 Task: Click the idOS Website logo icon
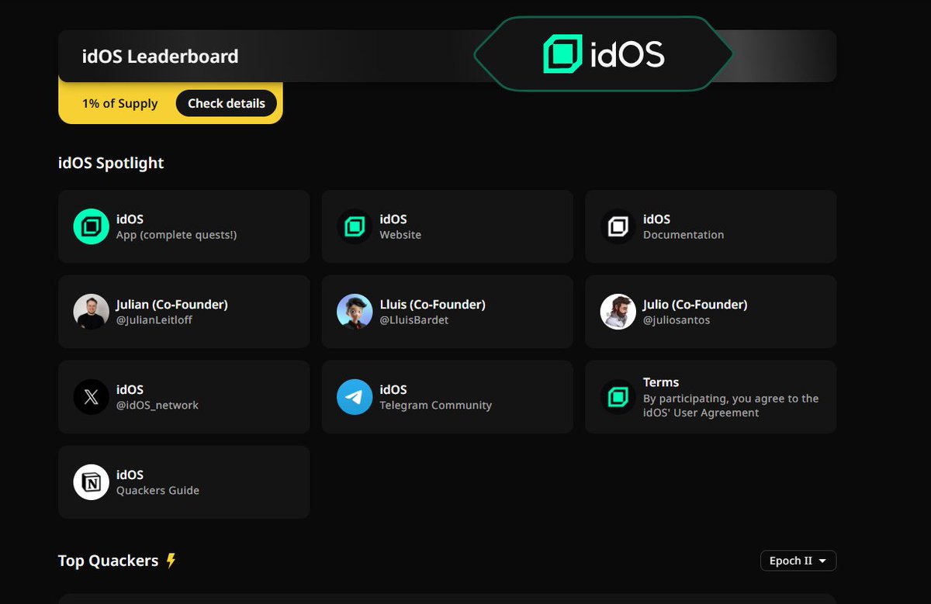[355, 226]
